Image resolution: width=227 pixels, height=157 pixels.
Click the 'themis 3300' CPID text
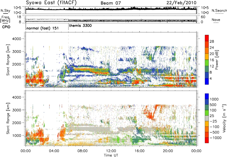[x=80, y=26]
